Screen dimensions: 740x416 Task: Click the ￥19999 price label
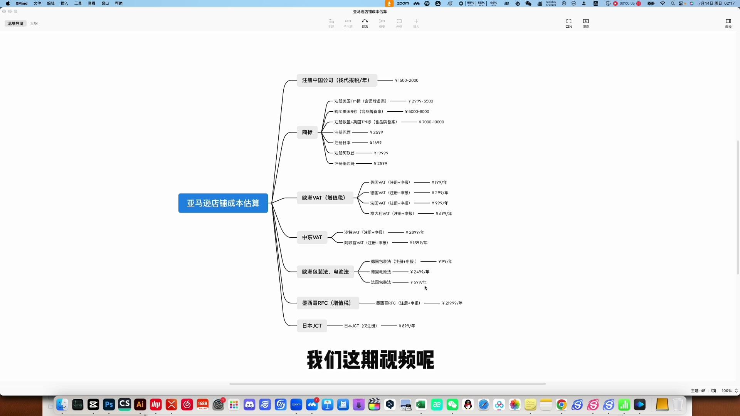pyautogui.click(x=381, y=153)
